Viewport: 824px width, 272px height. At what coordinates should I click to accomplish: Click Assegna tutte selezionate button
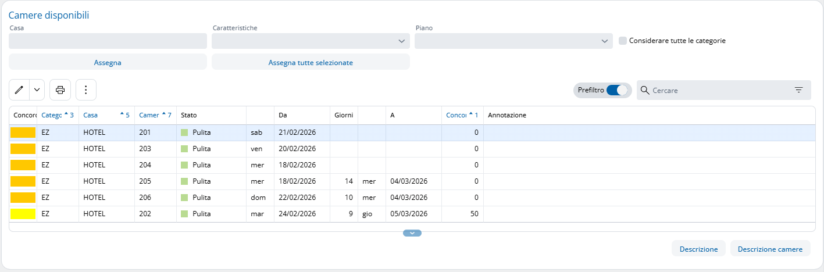pos(311,62)
